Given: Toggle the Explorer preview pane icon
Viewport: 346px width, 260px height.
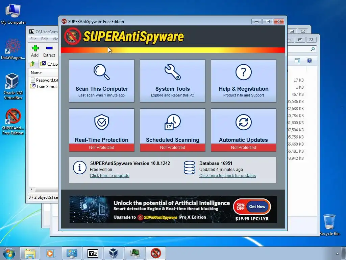Looking at the screenshot, I should [x=297, y=61].
